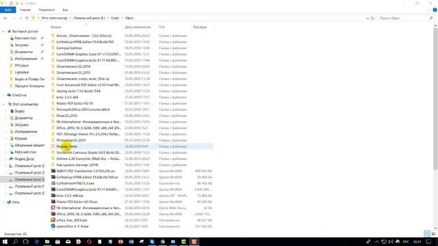Click the Opera icon of NL International web document
This screenshot has width=438, height=246.
[53, 208]
